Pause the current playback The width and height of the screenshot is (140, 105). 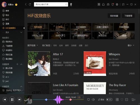(x=12, y=100)
